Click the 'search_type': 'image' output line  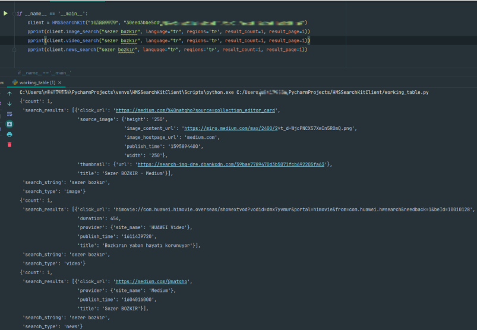pyautogui.click(x=54, y=192)
